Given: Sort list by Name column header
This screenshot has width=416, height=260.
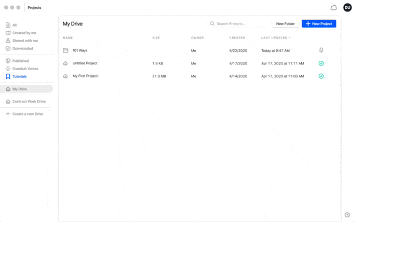Looking at the screenshot, I should pos(68,38).
